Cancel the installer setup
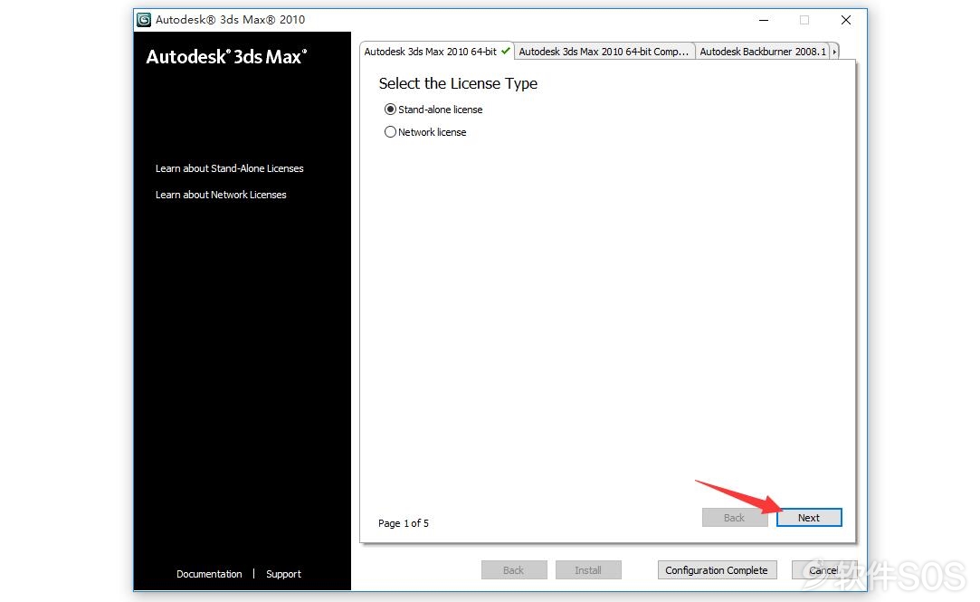Viewport: 980px width, 602px height. pos(823,570)
